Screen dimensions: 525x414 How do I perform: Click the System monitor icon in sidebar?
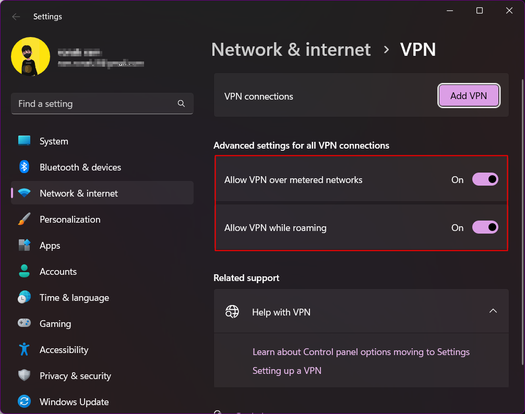[x=24, y=141]
